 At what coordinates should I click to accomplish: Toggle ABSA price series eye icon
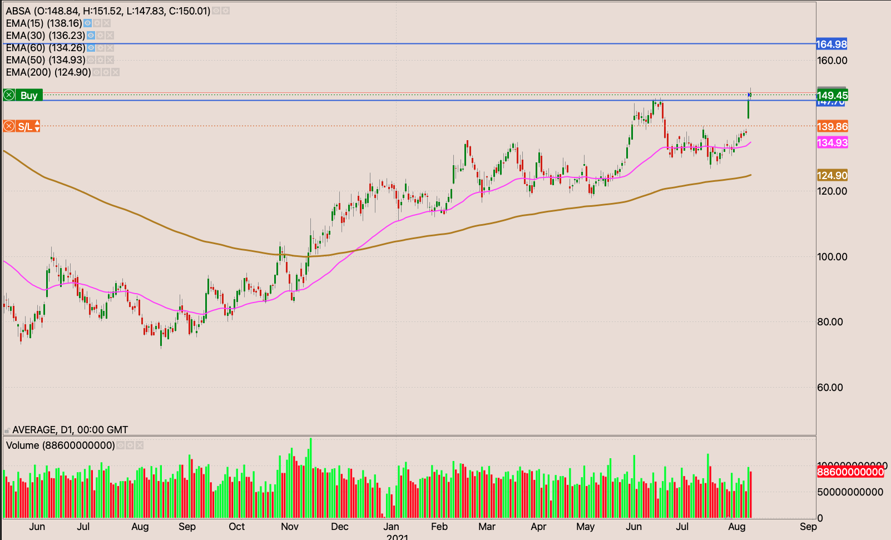[x=216, y=11]
